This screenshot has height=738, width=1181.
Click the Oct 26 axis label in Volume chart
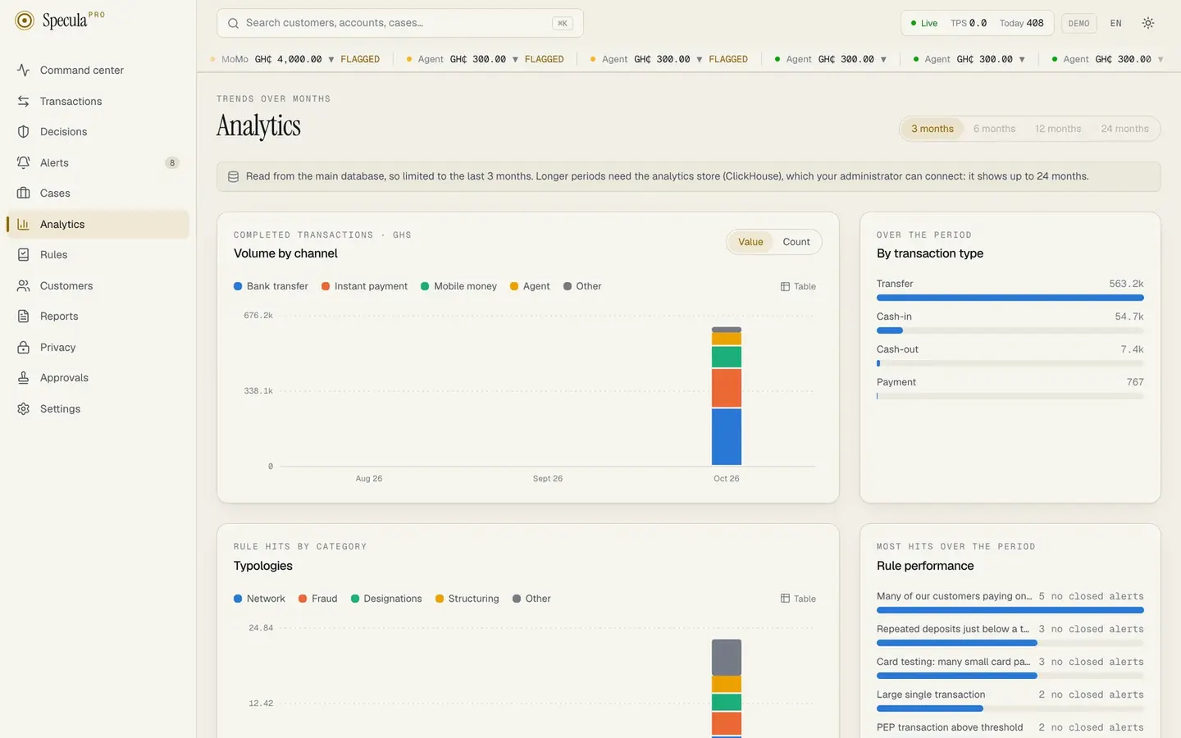point(727,479)
